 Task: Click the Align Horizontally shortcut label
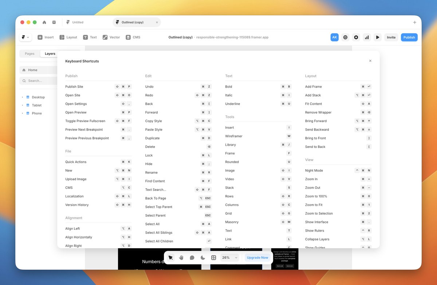[x=79, y=237]
